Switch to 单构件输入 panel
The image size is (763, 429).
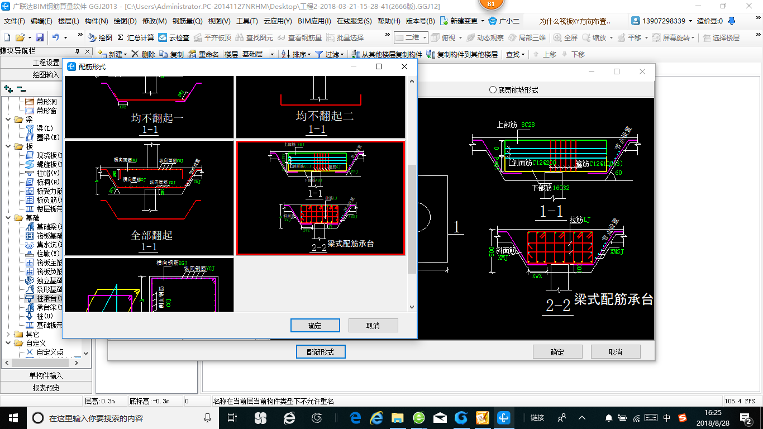(x=46, y=375)
